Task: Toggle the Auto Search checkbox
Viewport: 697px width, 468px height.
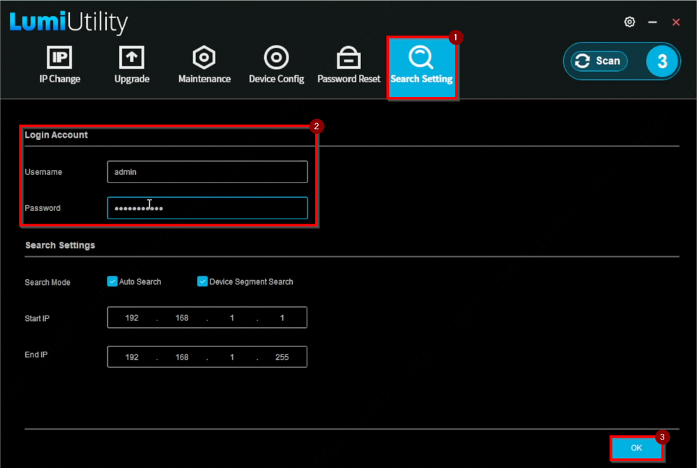Action: coord(112,281)
